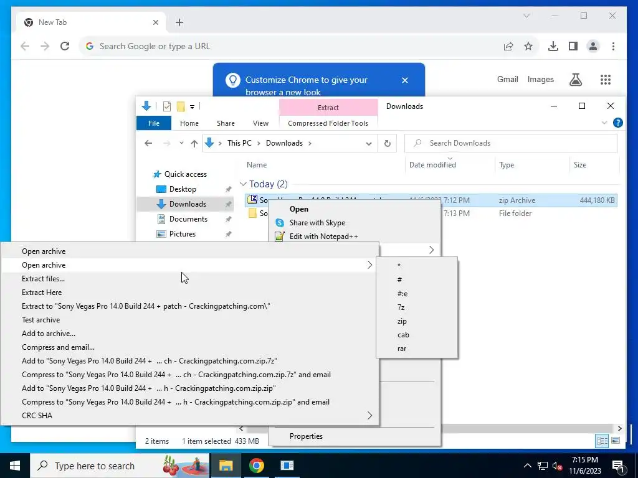The image size is (638, 478).
Task: Select Desktop in Quick access
Action: pos(183,189)
